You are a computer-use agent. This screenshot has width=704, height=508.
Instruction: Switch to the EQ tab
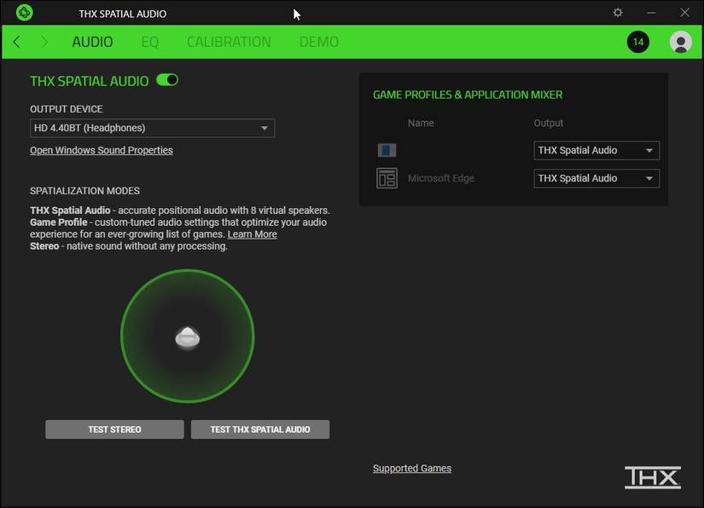coord(150,41)
